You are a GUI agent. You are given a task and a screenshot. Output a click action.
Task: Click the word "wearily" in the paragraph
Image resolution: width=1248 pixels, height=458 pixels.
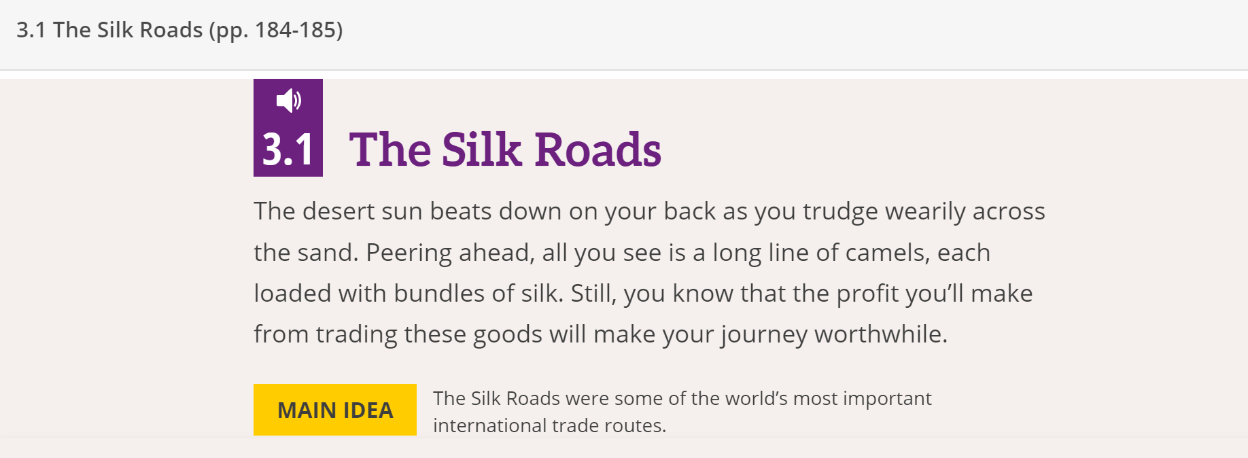click(x=924, y=211)
